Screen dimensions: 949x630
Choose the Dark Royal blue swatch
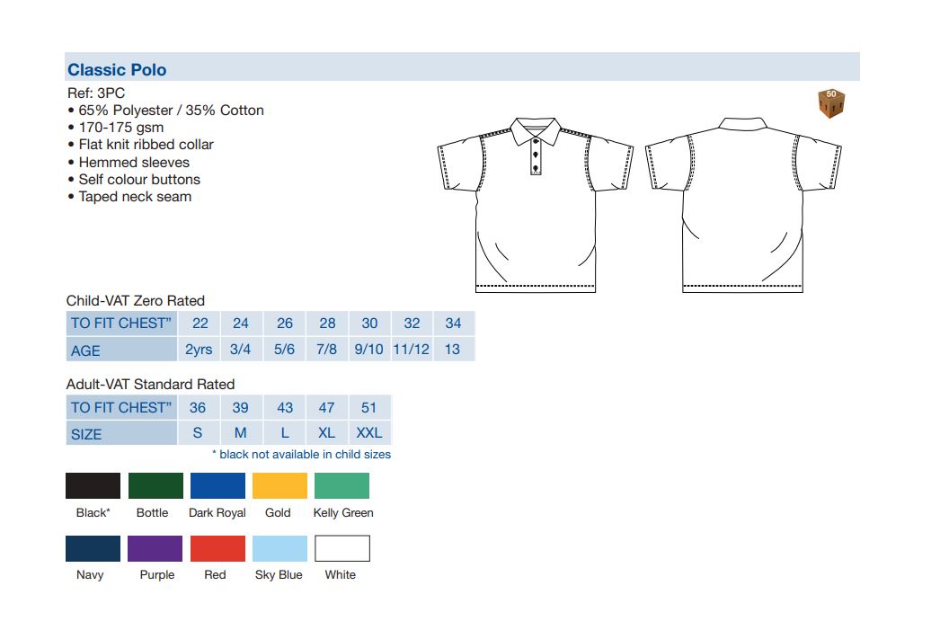pos(217,486)
